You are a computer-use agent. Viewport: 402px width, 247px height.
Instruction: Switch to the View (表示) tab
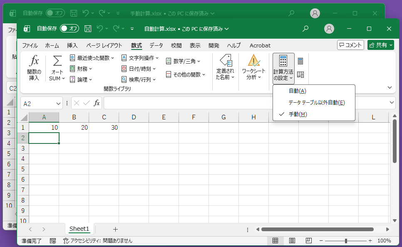click(195, 46)
